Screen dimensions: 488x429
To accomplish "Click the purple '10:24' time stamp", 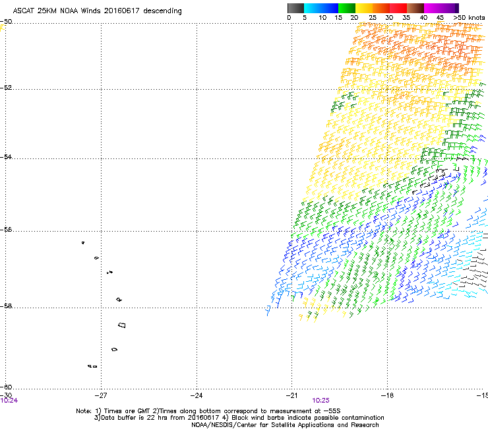I will (9, 401).
